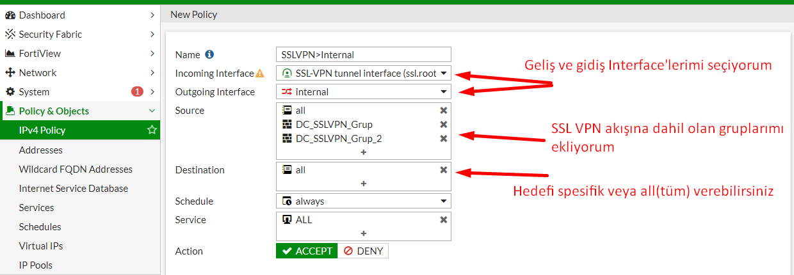This screenshot has width=794, height=275.
Task: Remove DC_SSLVPN_Grup from Source list
Action: [x=443, y=125]
